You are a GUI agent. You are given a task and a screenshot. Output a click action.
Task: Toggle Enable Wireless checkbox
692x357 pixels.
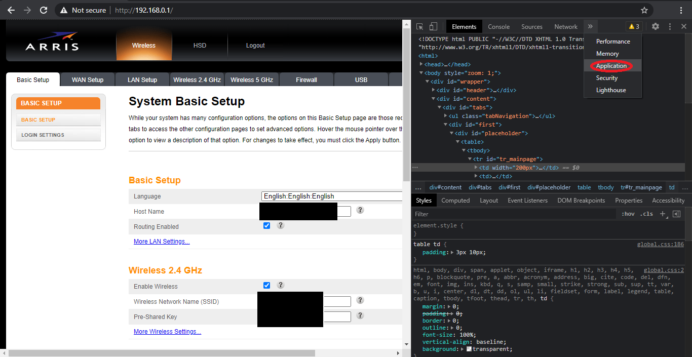[267, 286]
